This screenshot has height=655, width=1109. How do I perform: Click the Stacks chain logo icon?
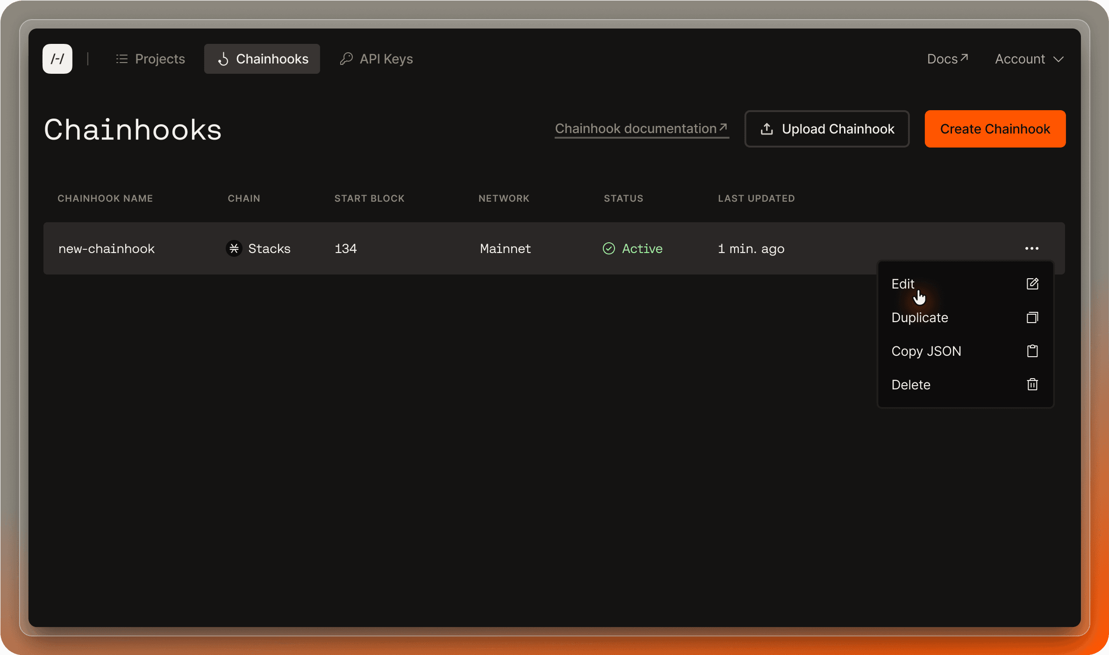[x=234, y=248]
